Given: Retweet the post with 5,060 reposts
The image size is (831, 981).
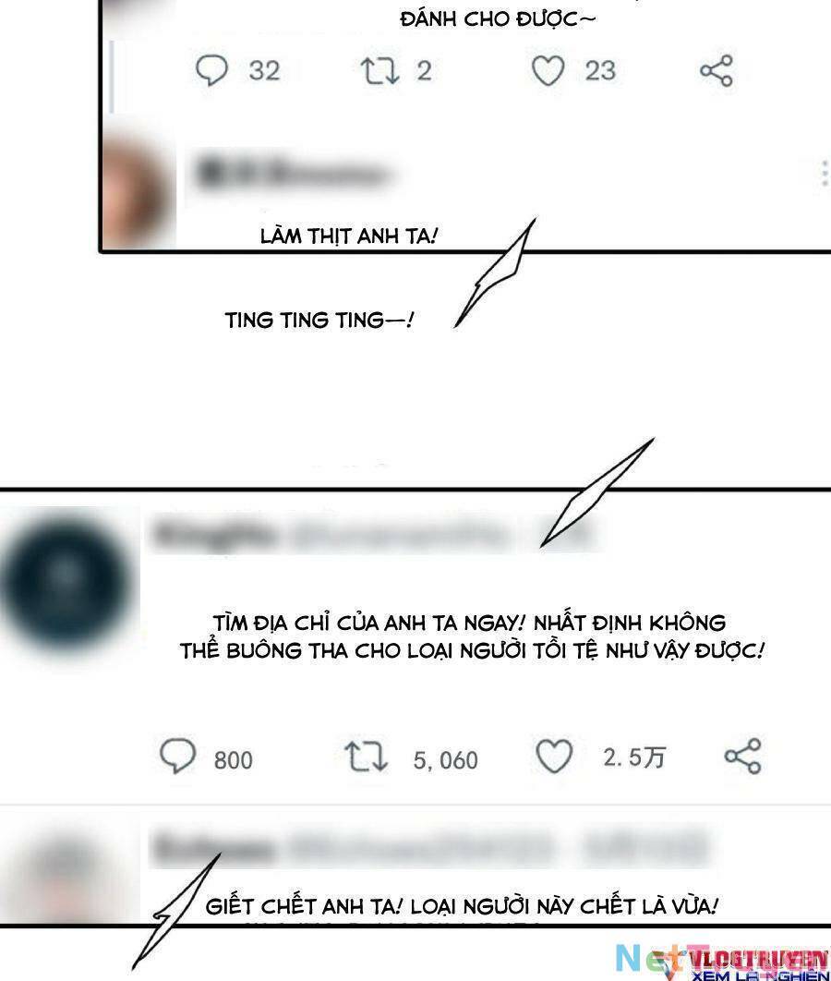Looking at the screenshot, I should point(366,756).
